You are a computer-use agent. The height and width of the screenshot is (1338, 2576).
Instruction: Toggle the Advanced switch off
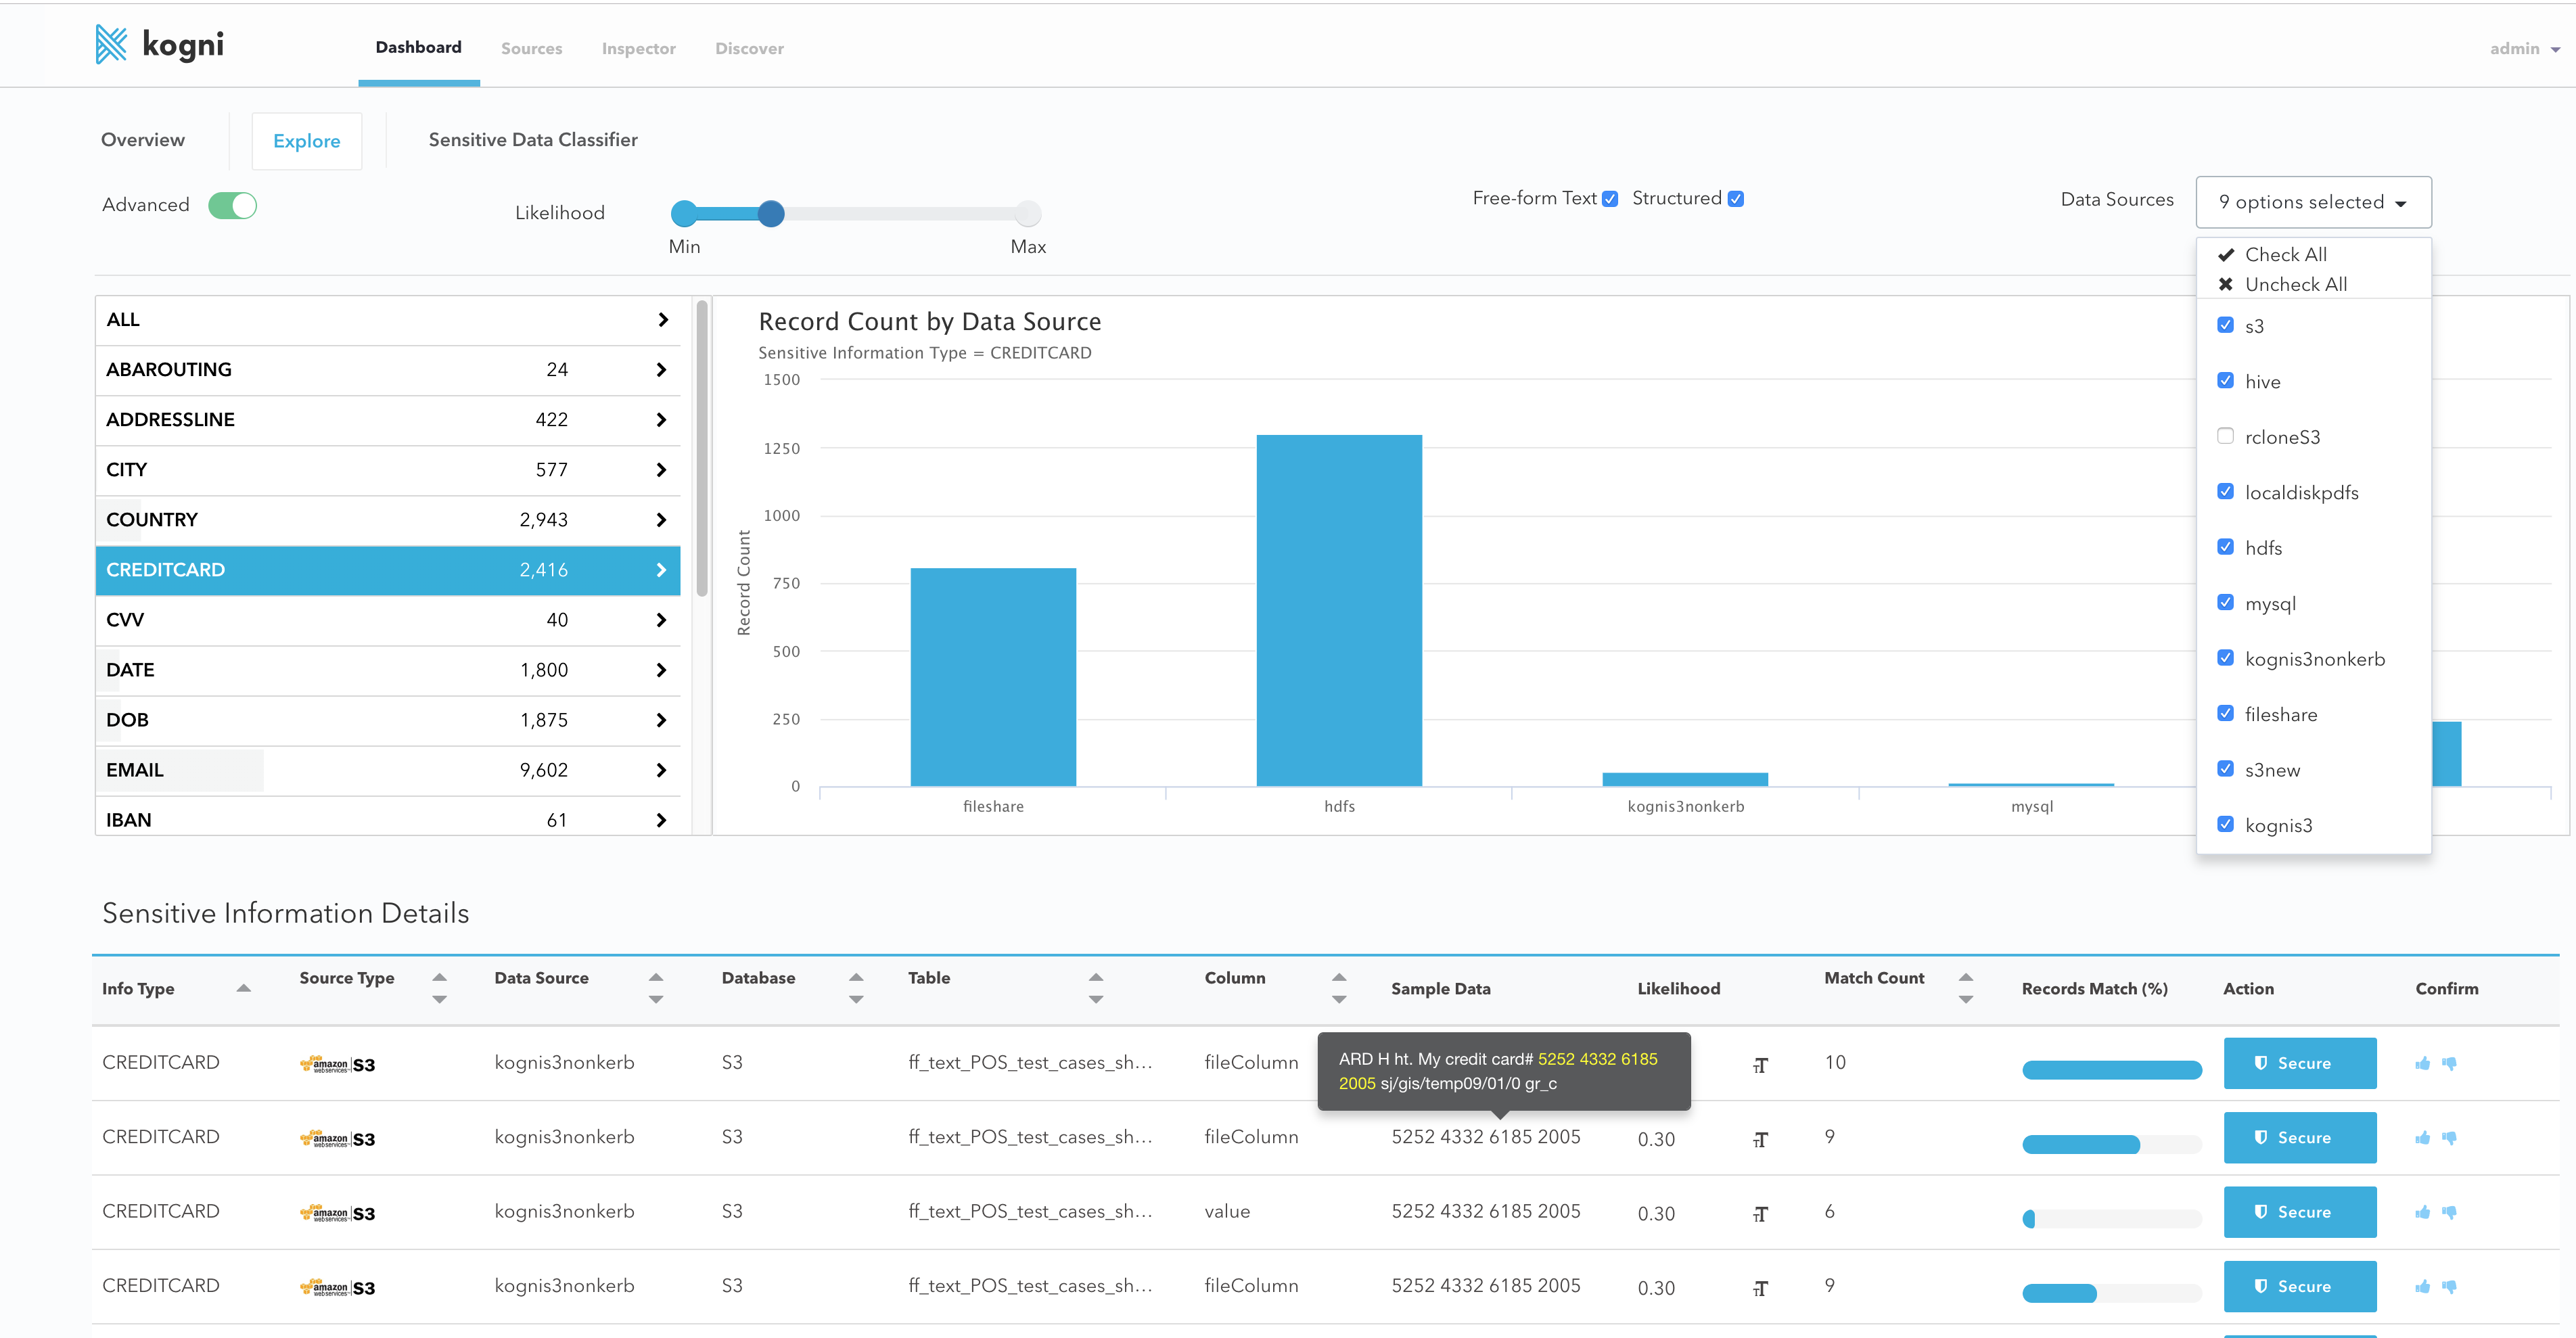[x=233, y=205]
